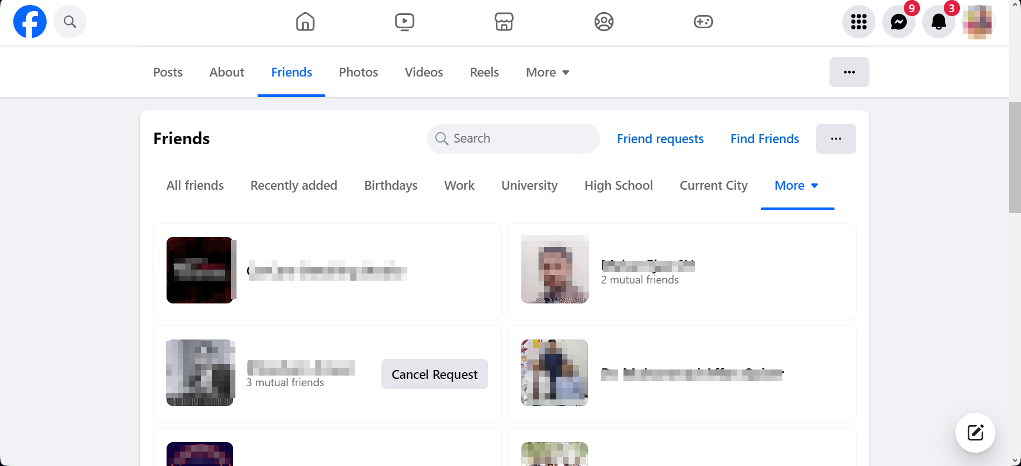The height and width of the screenshot is (466, 1021).
Task: Start a new message with compose icon
Action: pyautogui.click(x=975, y=433)
